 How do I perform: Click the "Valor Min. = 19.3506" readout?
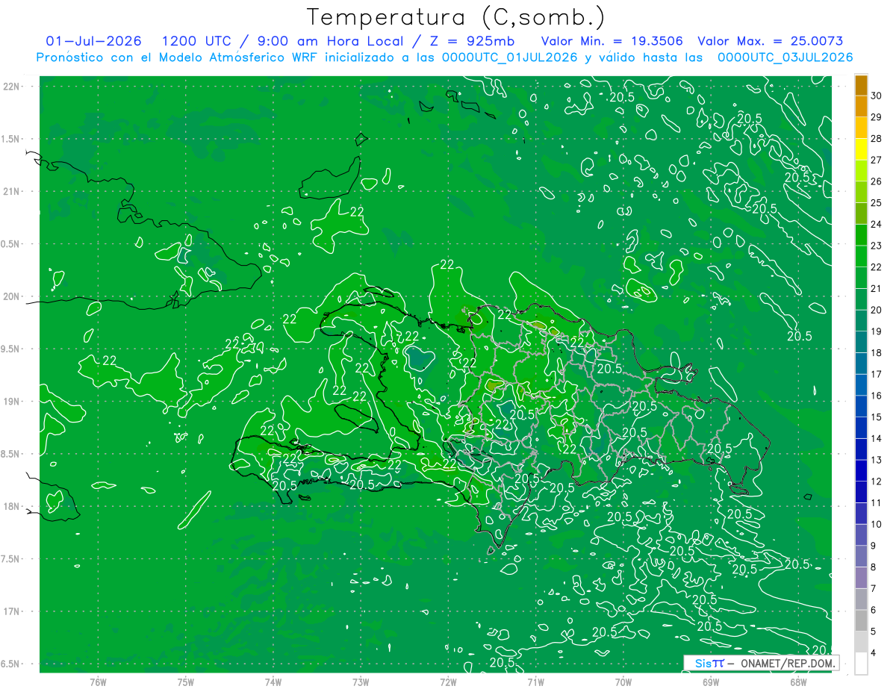[612, 41]
